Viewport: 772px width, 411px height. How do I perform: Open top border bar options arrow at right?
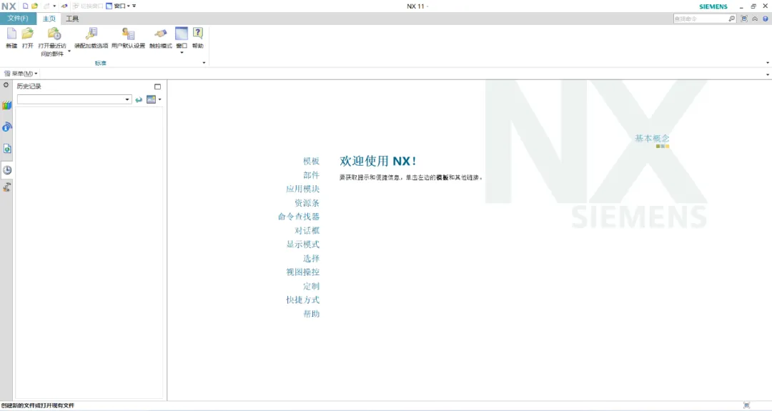(768, 74)
